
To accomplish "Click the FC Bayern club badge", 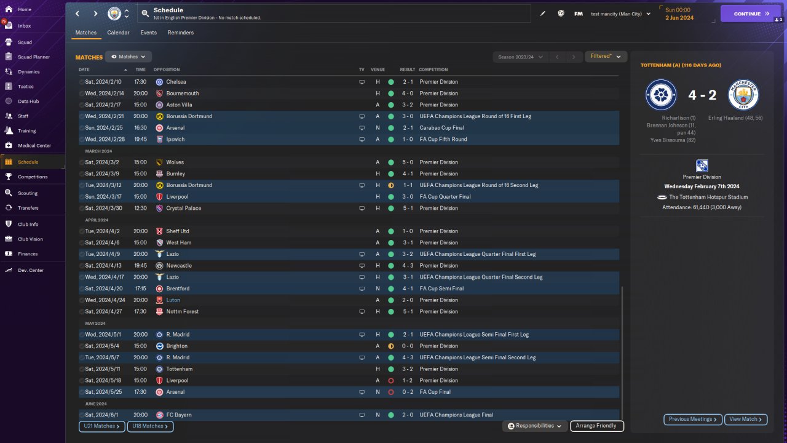I will [x=159, y=415].
